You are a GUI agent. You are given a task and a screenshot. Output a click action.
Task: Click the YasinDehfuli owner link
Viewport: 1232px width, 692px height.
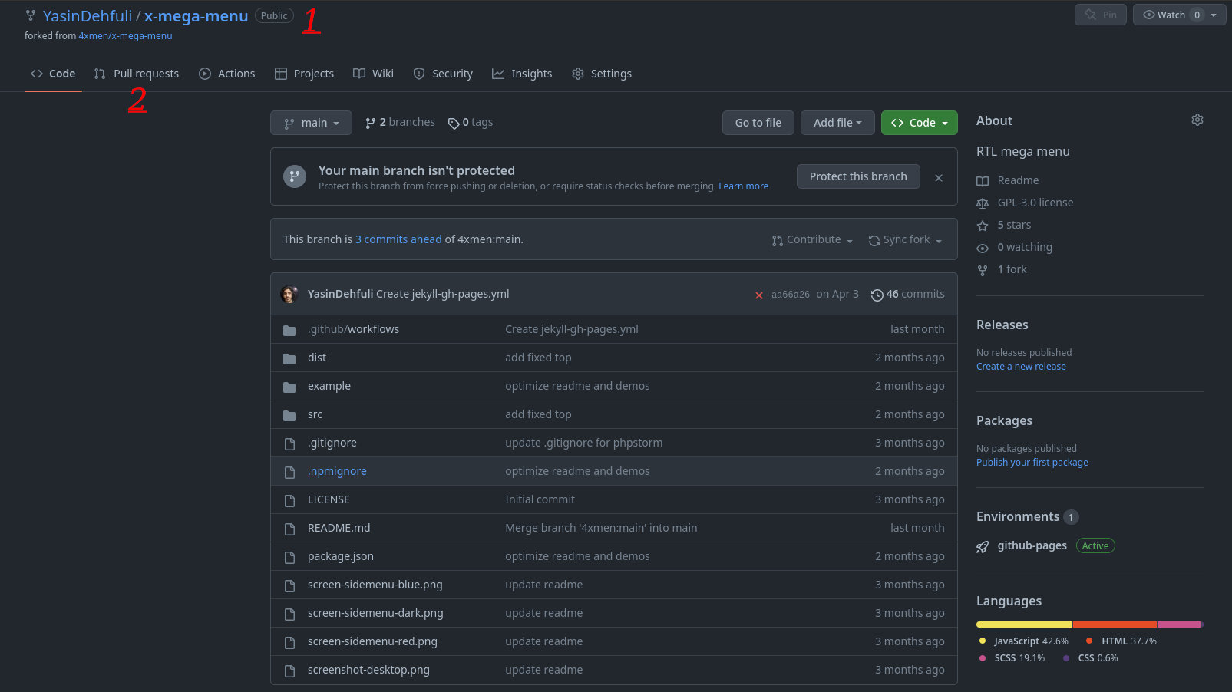(x=88, y=16)
